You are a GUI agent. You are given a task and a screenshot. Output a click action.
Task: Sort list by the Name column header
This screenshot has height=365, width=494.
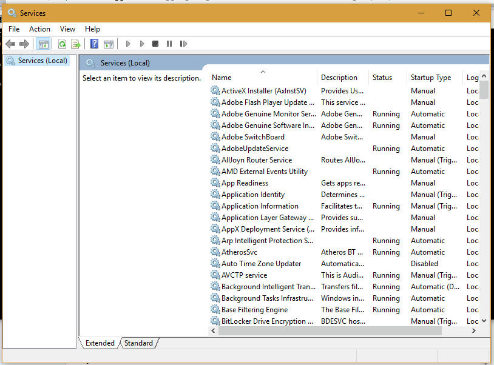click(222, 78)
